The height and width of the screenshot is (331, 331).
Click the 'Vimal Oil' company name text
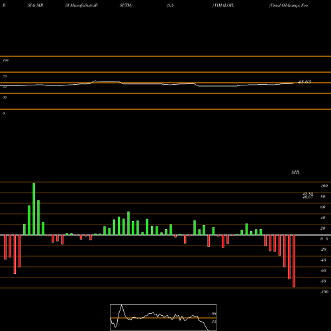click(x=278, y=5)
